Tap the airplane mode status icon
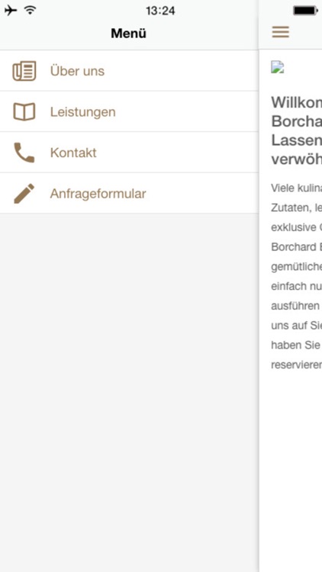Viewport: 322px width, 572px height. tap(11, 10)
